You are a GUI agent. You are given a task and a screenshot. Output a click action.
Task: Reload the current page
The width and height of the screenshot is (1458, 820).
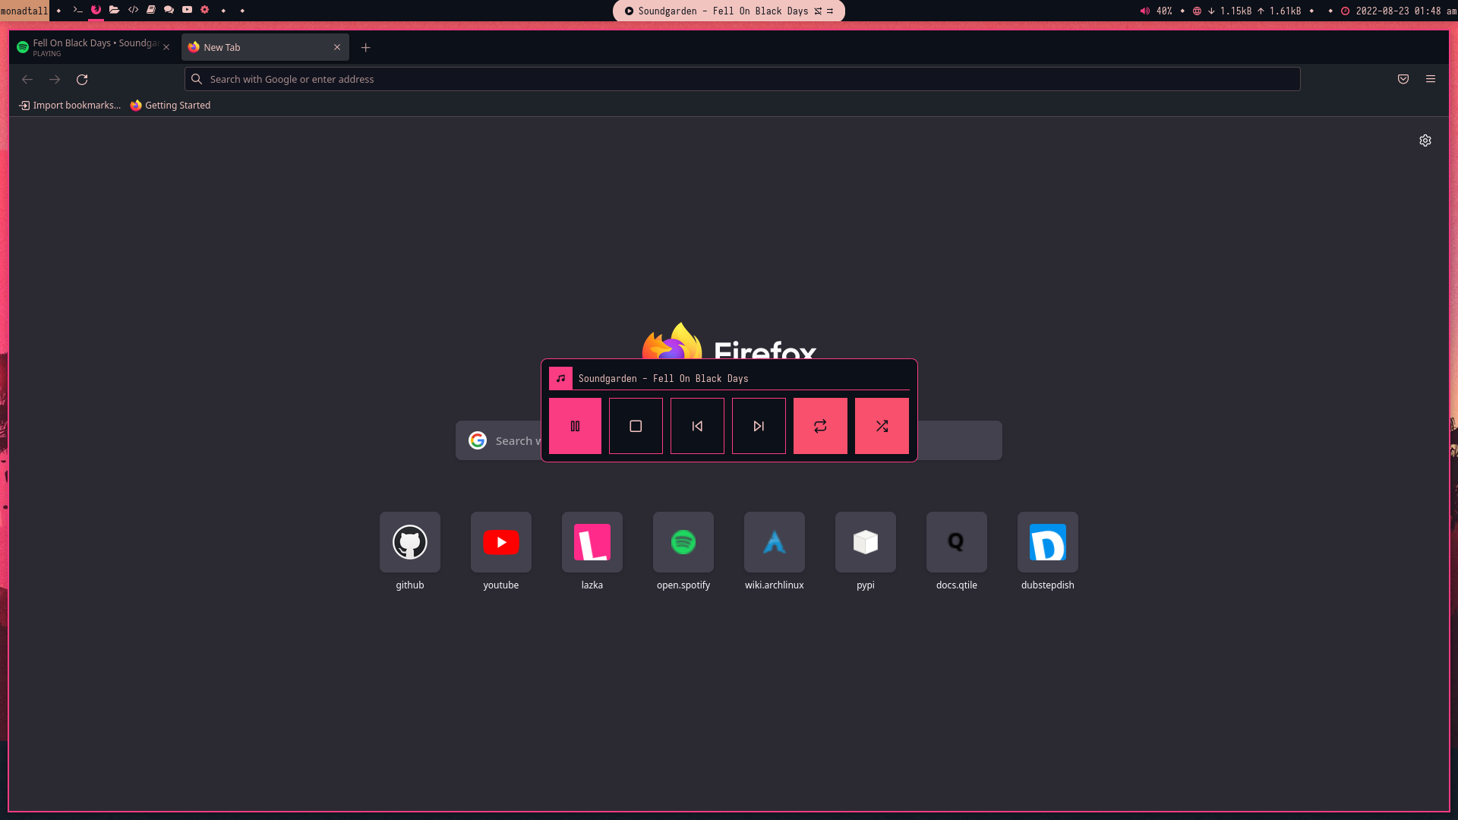tap(82, 79)
